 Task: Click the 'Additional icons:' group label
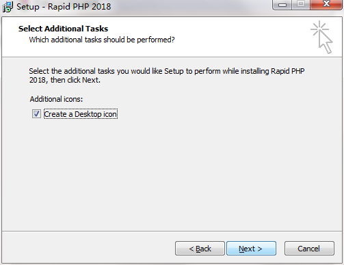tap(56, 99)
